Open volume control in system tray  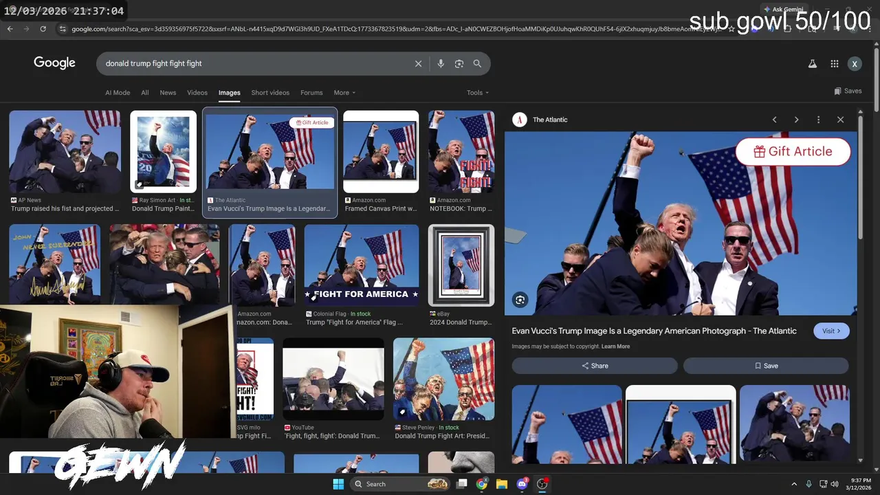[x=835, y=484]
